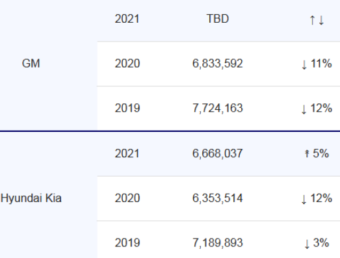
Task: Click Hyundai Kia 2021 sales 6,668,037
Action: (x=218, y=153)
